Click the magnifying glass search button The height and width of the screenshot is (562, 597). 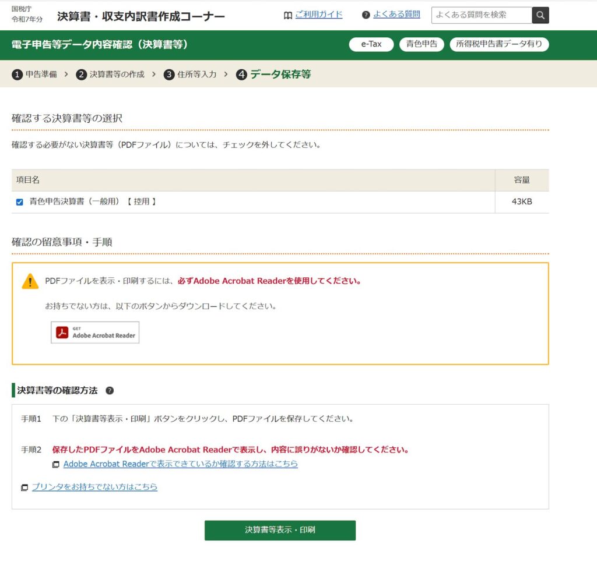[x=540, y=15]
